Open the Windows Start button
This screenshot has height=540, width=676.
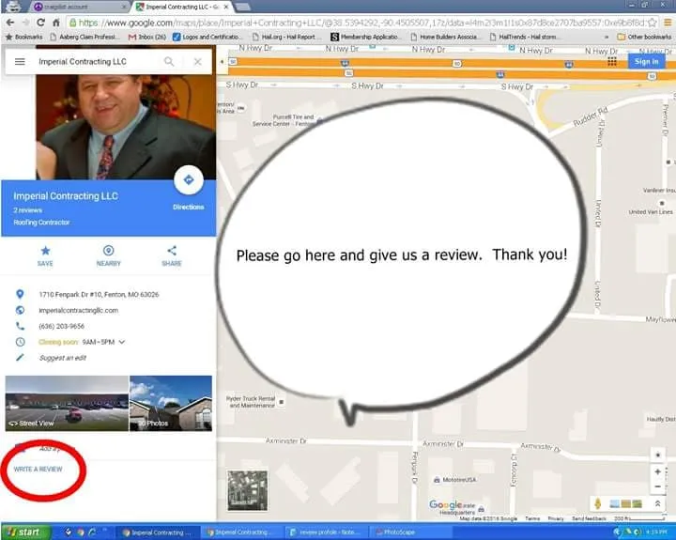[22, 532]
